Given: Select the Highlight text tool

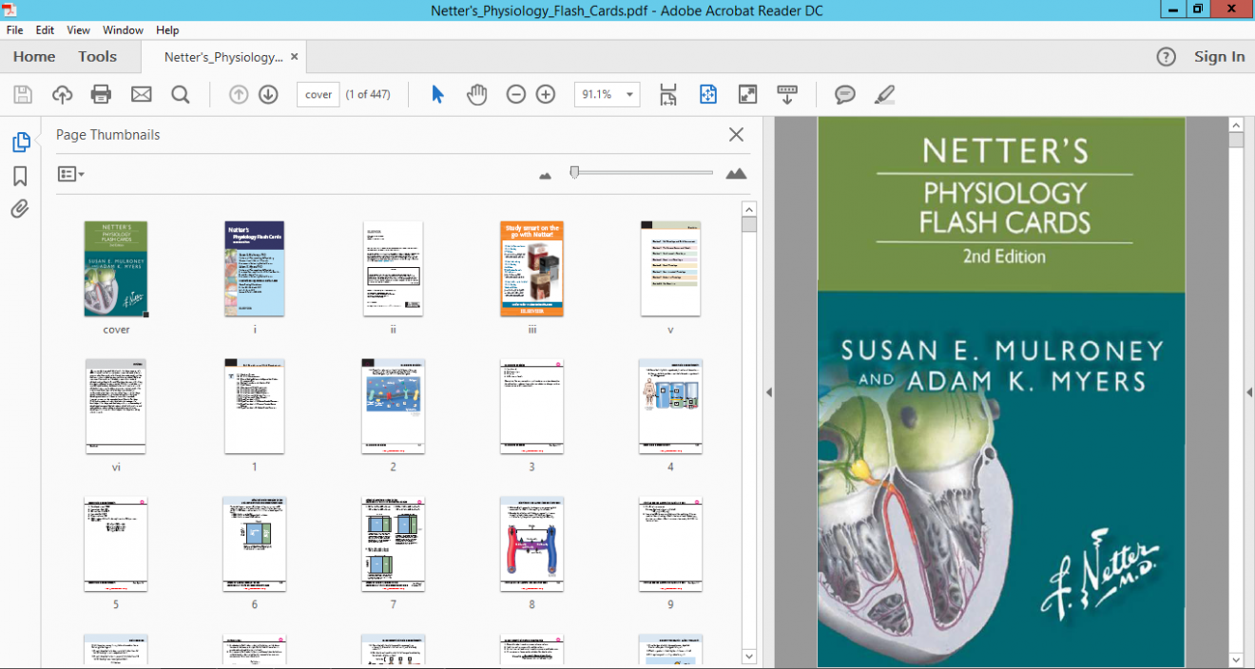Looking at the screenshot, I should click(884, 94).
